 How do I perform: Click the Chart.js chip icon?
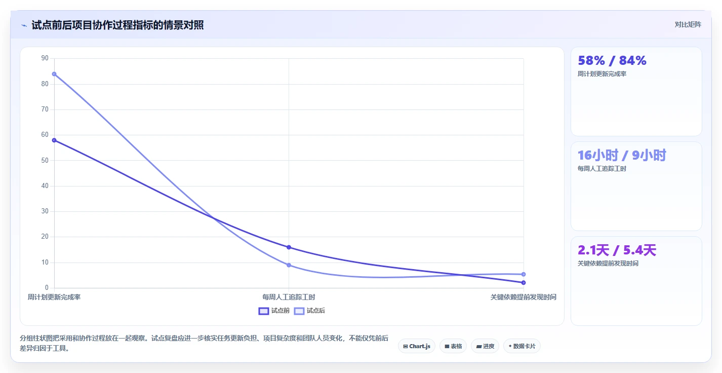(406, 347)
